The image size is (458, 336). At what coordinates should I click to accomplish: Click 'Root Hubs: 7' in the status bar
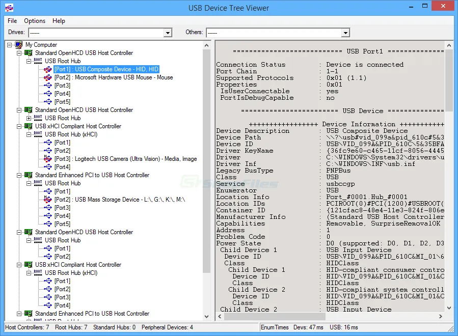tap(71, 327)
